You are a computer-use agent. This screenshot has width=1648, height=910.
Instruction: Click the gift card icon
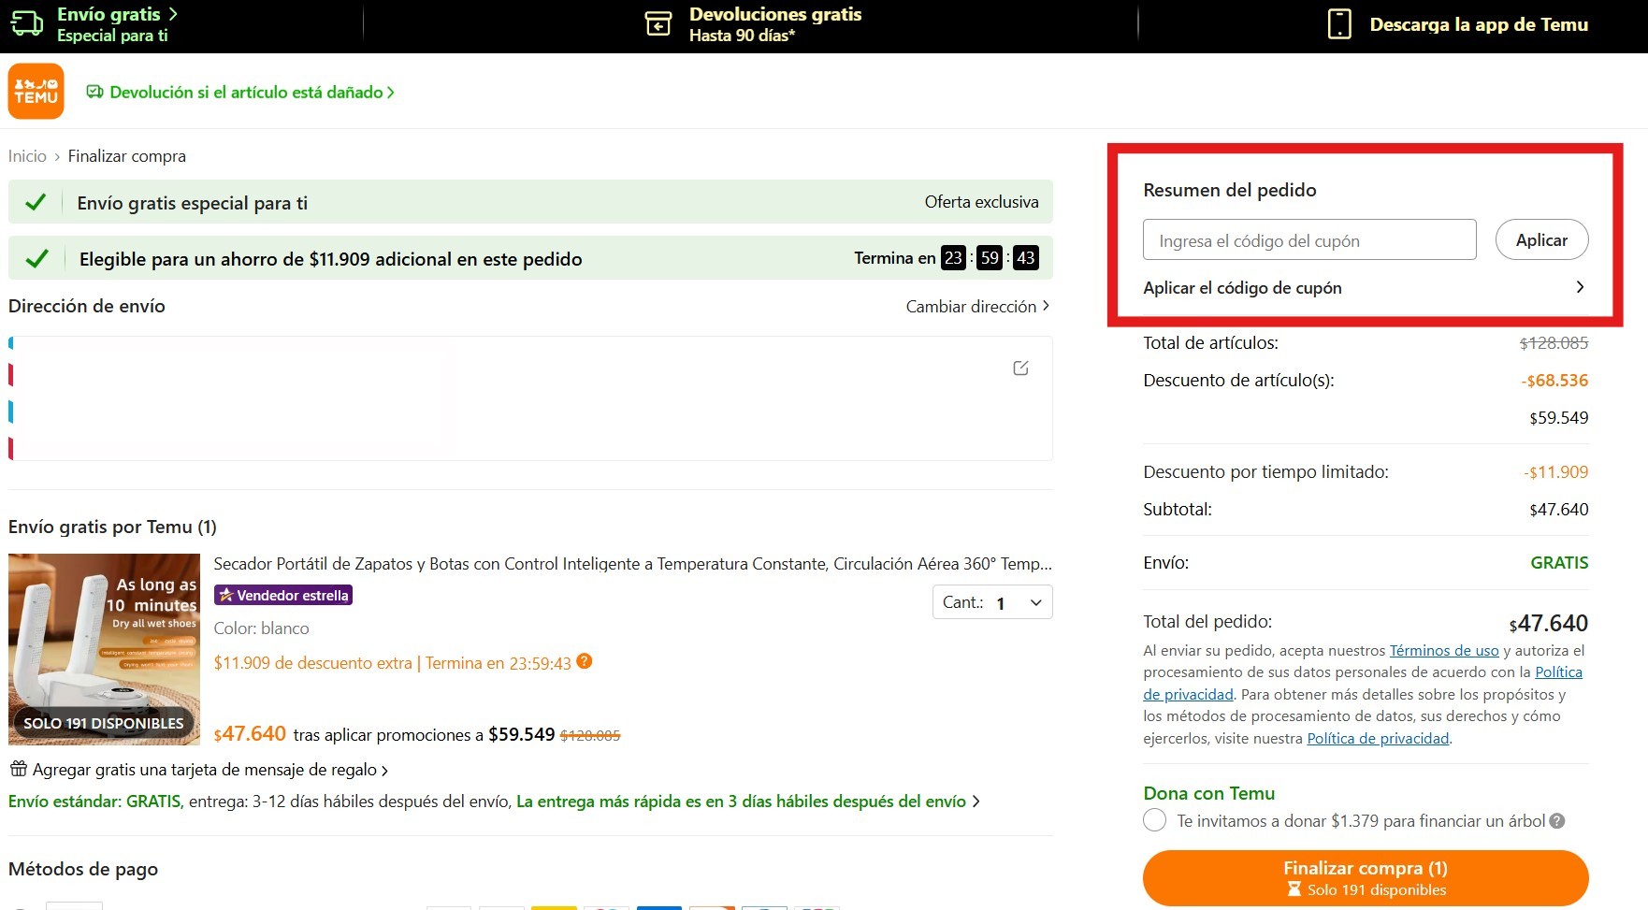[x=18, y=769]
